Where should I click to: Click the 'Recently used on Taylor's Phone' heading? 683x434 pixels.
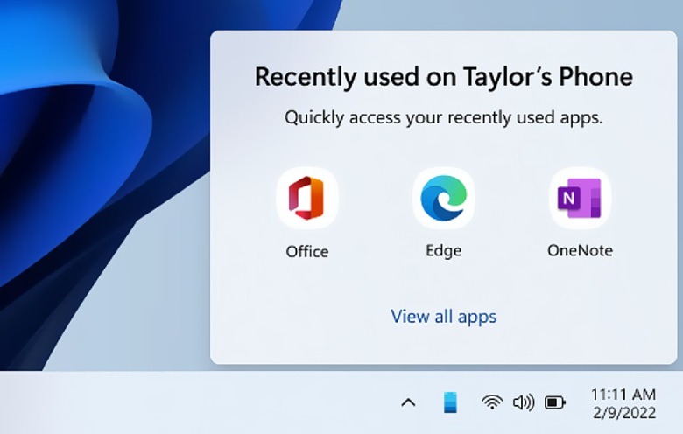click(x=443, y=77)
